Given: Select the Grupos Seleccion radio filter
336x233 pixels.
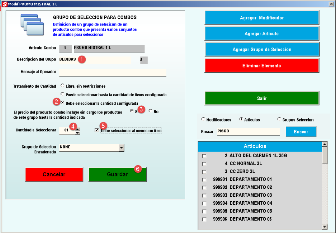Looking at the screenshot, I should 279,119.
